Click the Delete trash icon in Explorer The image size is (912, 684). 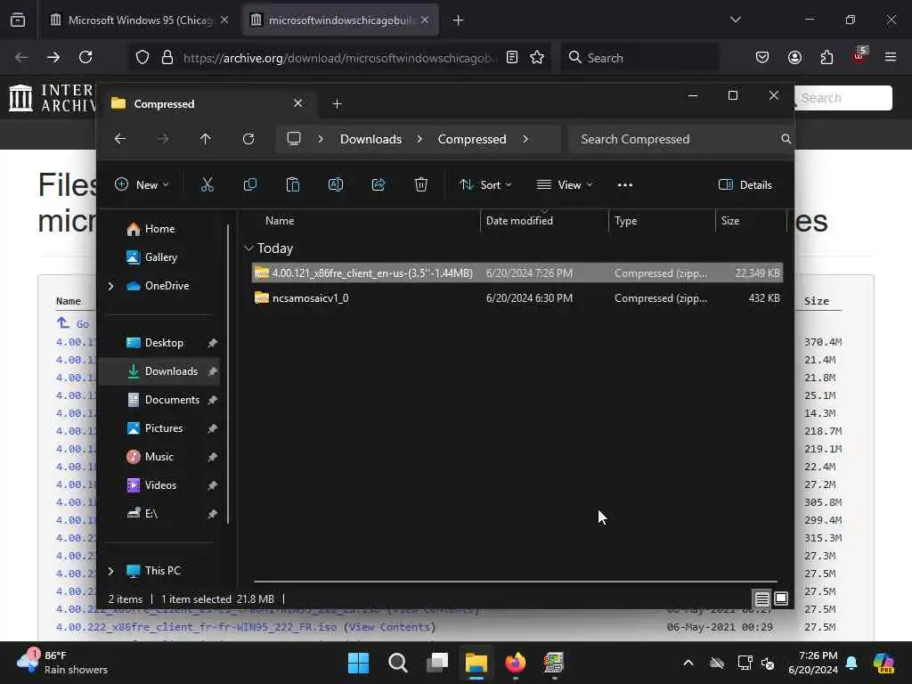421,185
